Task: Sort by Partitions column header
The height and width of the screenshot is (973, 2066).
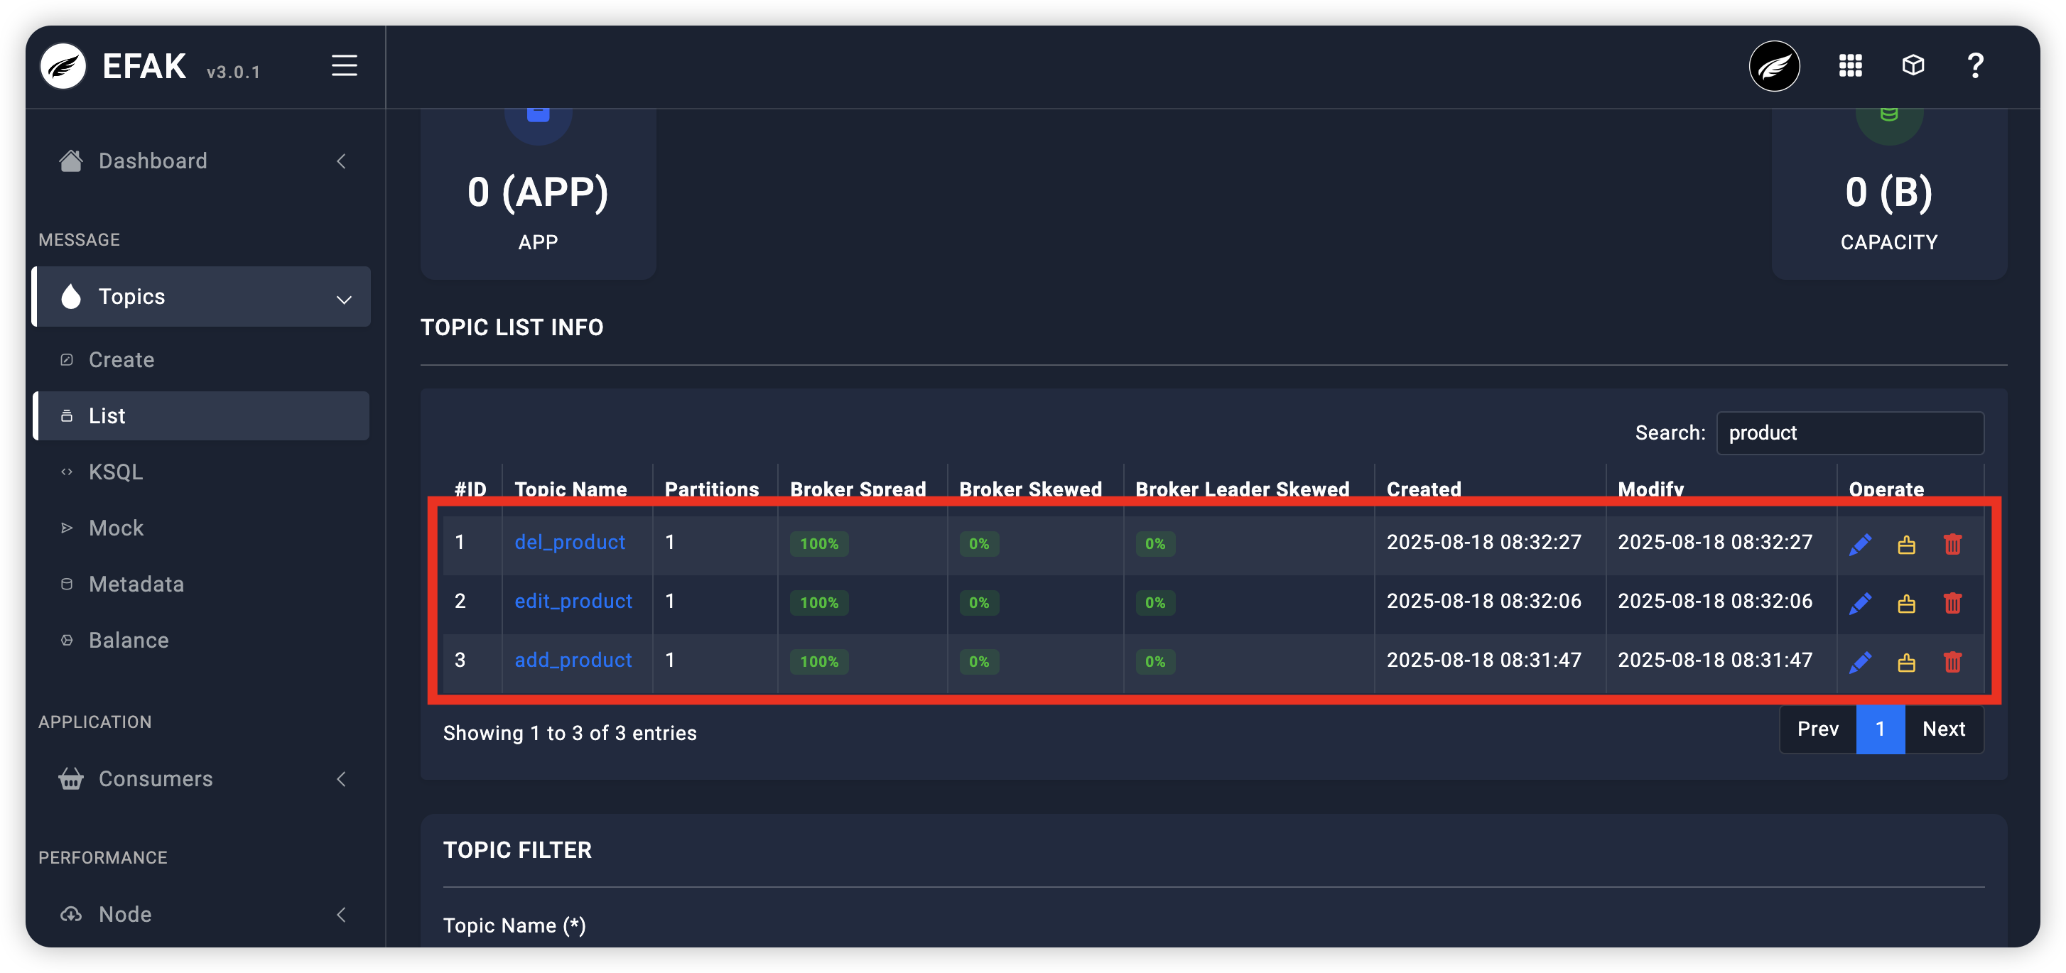Action: pos(711,489)
